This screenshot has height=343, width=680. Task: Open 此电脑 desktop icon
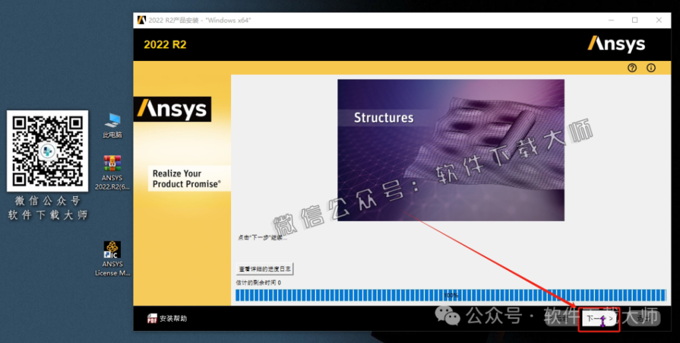pyautogui.click(x=112, y=125)
